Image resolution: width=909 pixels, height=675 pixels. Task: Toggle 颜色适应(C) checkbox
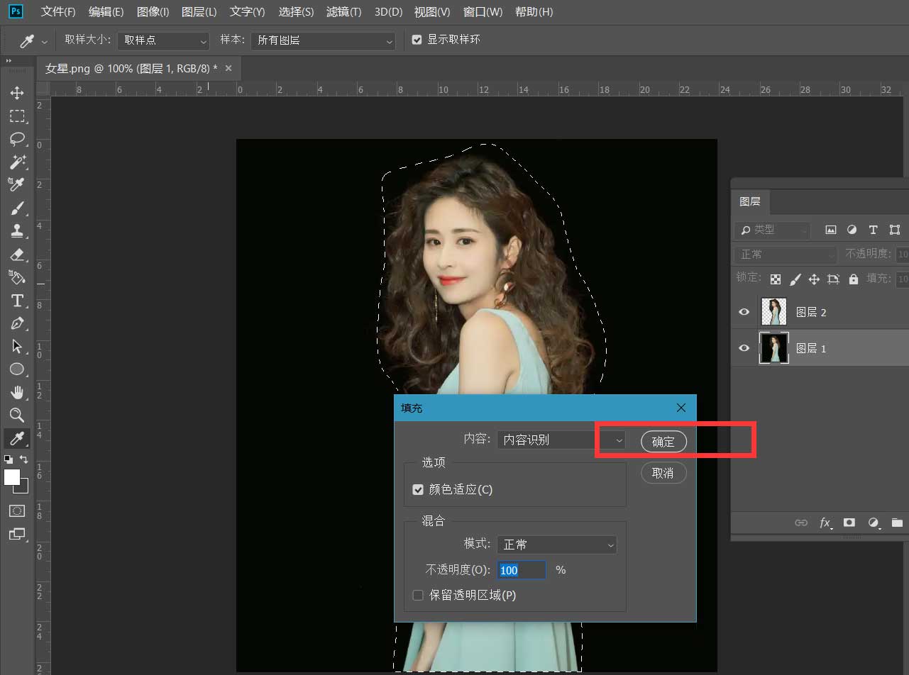418,490
